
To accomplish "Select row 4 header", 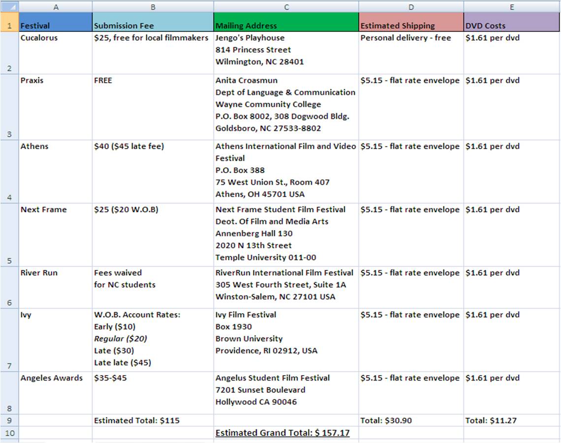I will click(9, 172).
